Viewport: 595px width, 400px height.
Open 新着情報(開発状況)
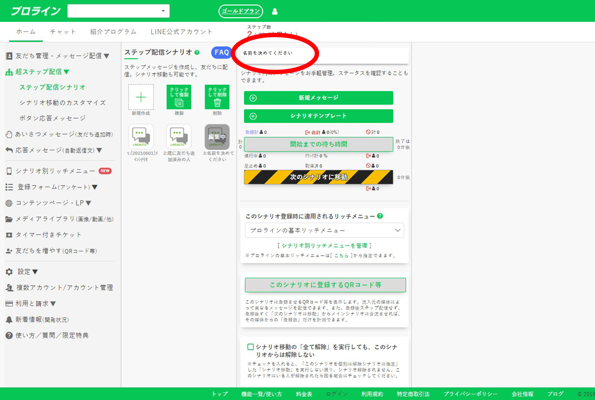point(37,319)
